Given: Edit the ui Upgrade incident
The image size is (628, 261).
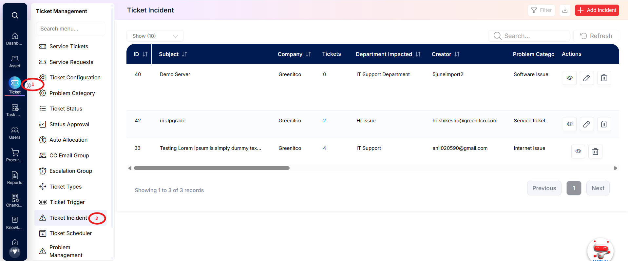Looking at the screenshot, I should 587,124.
